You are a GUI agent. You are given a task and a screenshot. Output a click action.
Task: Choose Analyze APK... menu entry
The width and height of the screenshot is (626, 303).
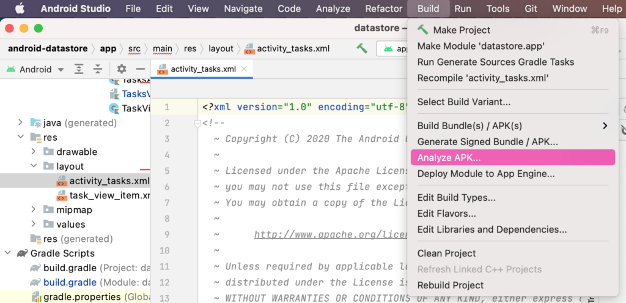pos(513,157)
